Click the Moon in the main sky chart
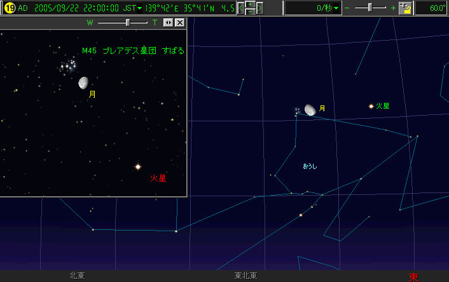Viewport: 449px width, 282px height. pyautogui.click(x=310, y=110)
